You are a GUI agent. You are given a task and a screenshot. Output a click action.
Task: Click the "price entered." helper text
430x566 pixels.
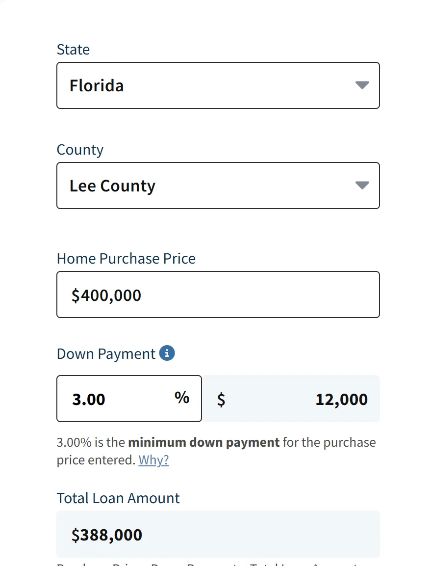[96, 460]
